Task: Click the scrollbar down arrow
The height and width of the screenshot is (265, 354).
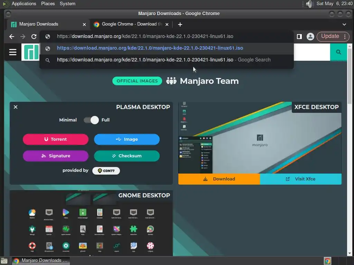Action: click(x=350, y=254)
